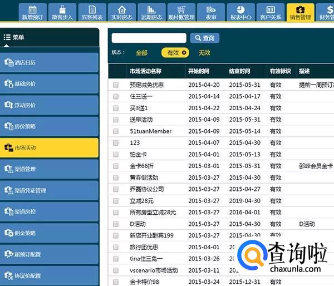Image resolution: width=334 pixels, height=286 pixels.
Task: Open 现付账管理 shopping cart icon
Action: coord(181,12)
